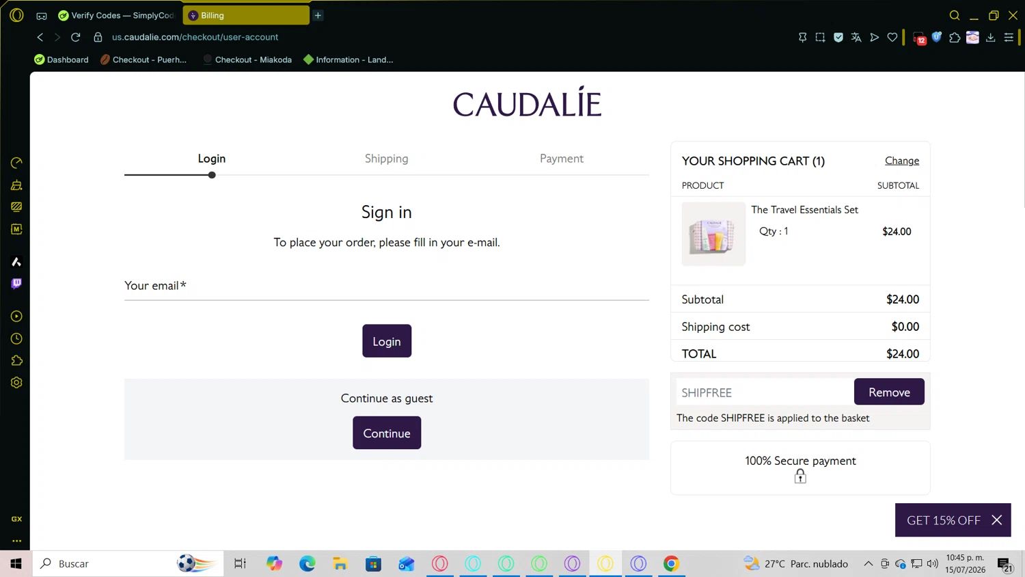Open GX Control speedometer icon in sidebar
The width and height of the screenshot is (1025, 577).
pyautogui.click(x=16, y=163)
